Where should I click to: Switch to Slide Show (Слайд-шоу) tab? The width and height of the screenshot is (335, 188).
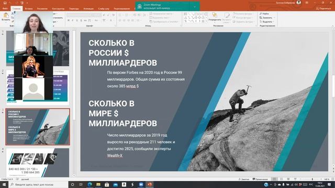(x=104, y=9)
